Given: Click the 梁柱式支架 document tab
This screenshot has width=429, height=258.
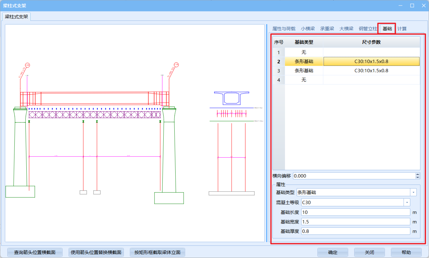Looking at the screenshot, I should point(16,17).
